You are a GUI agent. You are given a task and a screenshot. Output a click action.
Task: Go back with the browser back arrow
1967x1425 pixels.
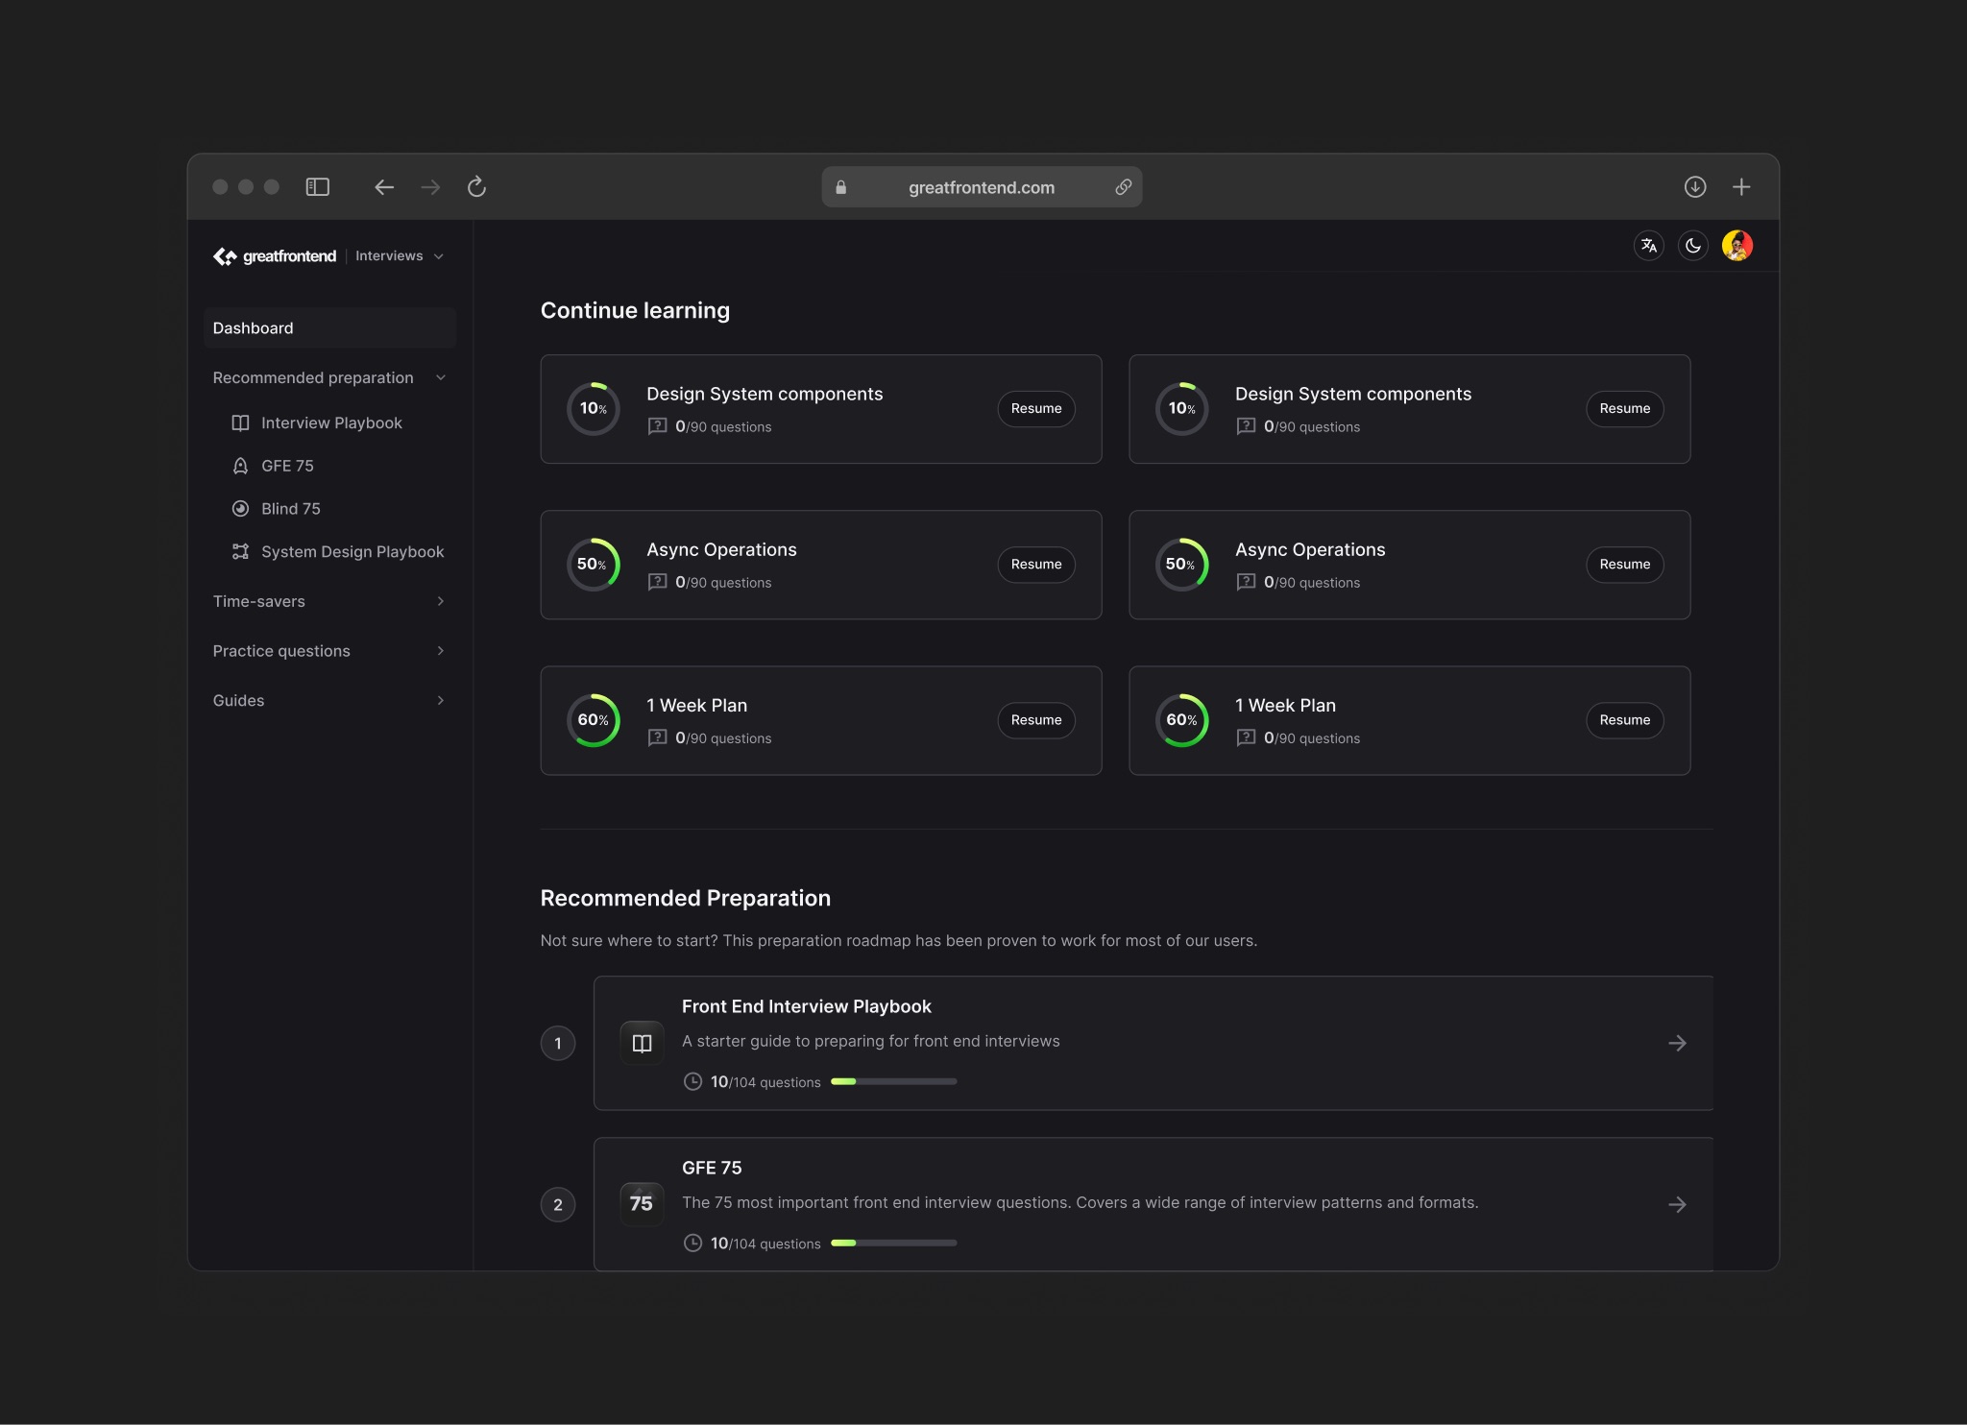[x=384, y=187]
